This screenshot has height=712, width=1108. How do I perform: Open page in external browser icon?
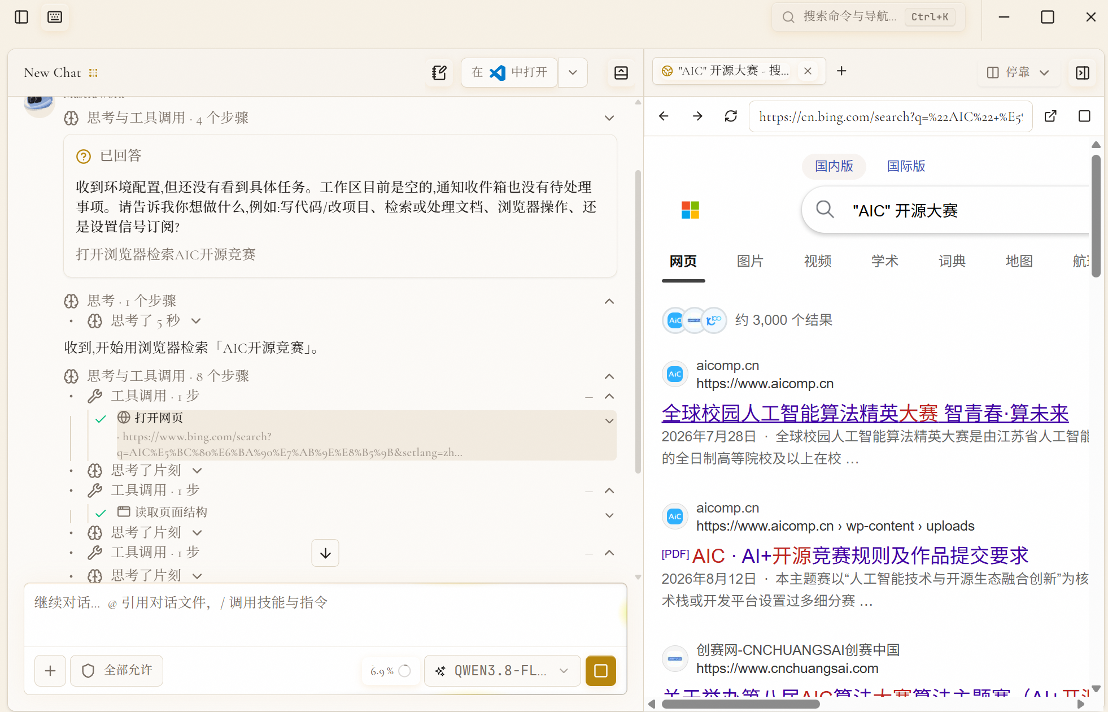(x=1050, y=116)
